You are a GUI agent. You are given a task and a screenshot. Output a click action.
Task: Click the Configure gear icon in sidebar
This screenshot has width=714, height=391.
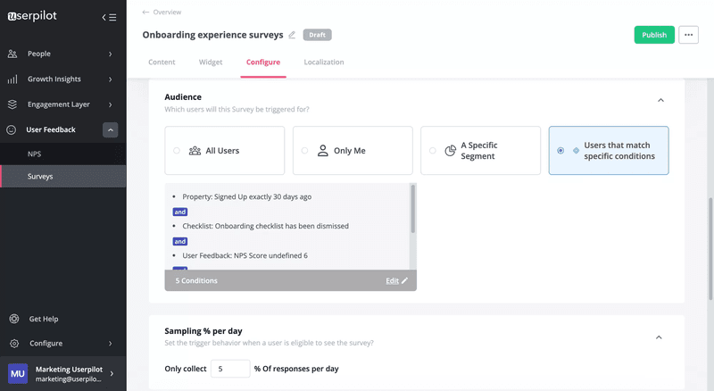click(x=14, y=344)
